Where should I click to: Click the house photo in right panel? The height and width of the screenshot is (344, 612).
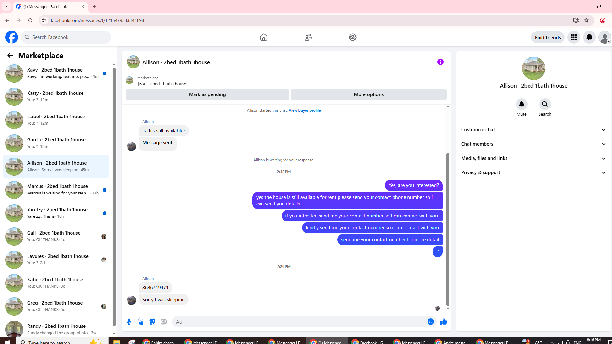[533, 68]
